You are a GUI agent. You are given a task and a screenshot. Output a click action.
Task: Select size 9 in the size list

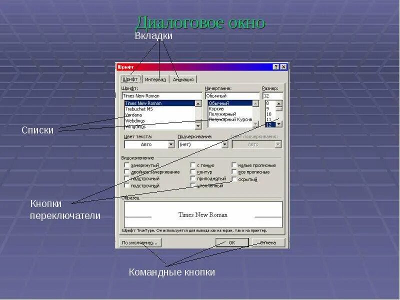270,108
